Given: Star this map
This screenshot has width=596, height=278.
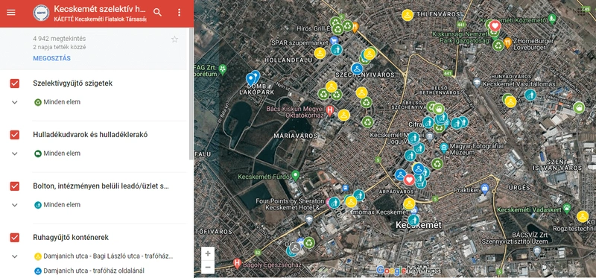Looking at the screenshot, I should pyautogui.click(x=174, y=40).
